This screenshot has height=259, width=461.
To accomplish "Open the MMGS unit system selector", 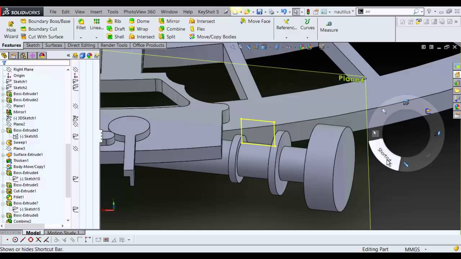I will [416, 249].
